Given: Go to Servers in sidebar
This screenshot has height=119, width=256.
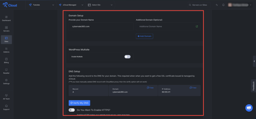Looking at the screenshot, I should pos(6,29).
